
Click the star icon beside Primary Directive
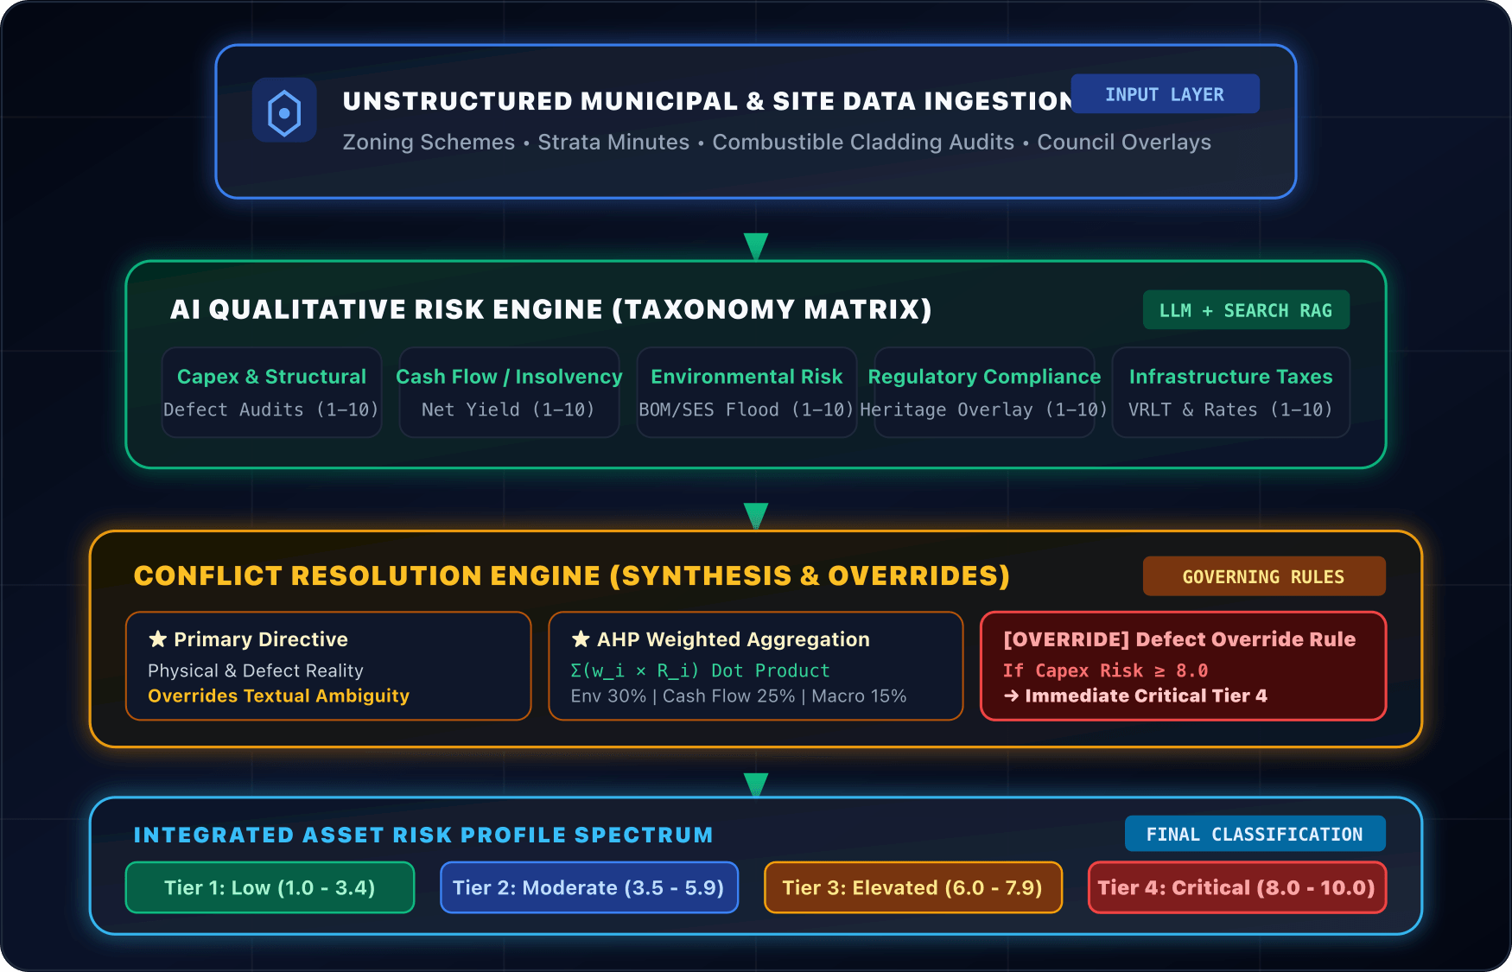click(x=157, y=639)
